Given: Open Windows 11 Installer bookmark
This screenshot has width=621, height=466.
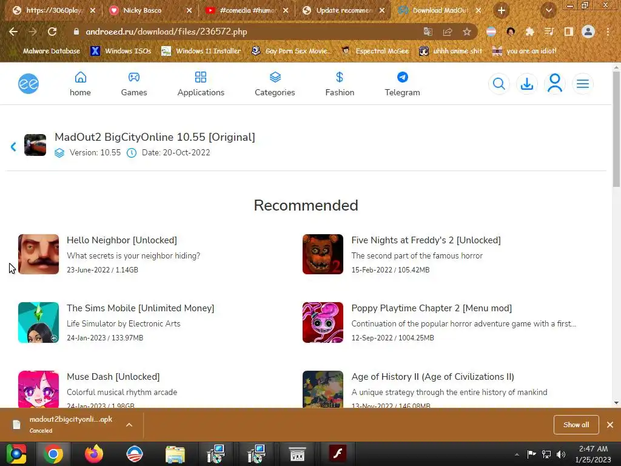Looking at the screenshot, I should pyautogui.click(x=201, y=51).
